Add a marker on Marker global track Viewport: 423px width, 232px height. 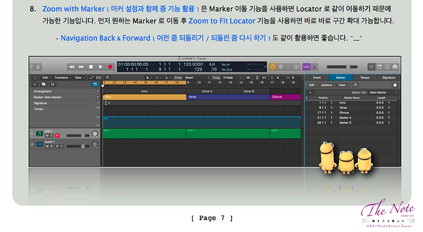pyautogui.click(x=98, y=97)
